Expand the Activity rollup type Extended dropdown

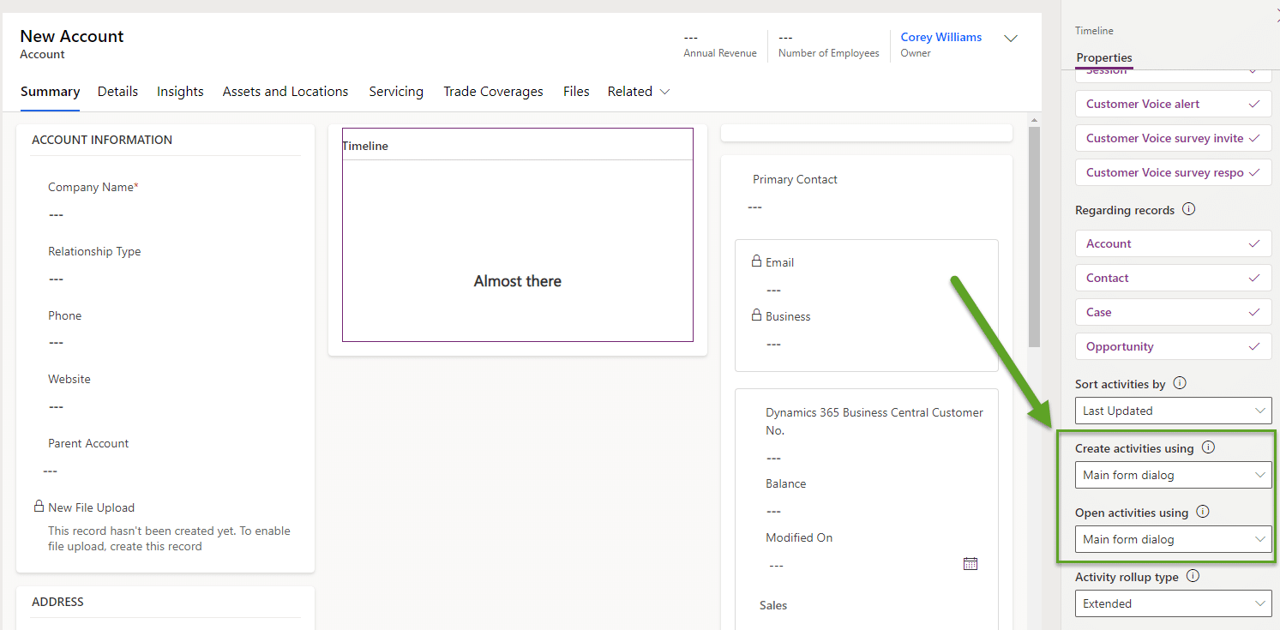1173,603
